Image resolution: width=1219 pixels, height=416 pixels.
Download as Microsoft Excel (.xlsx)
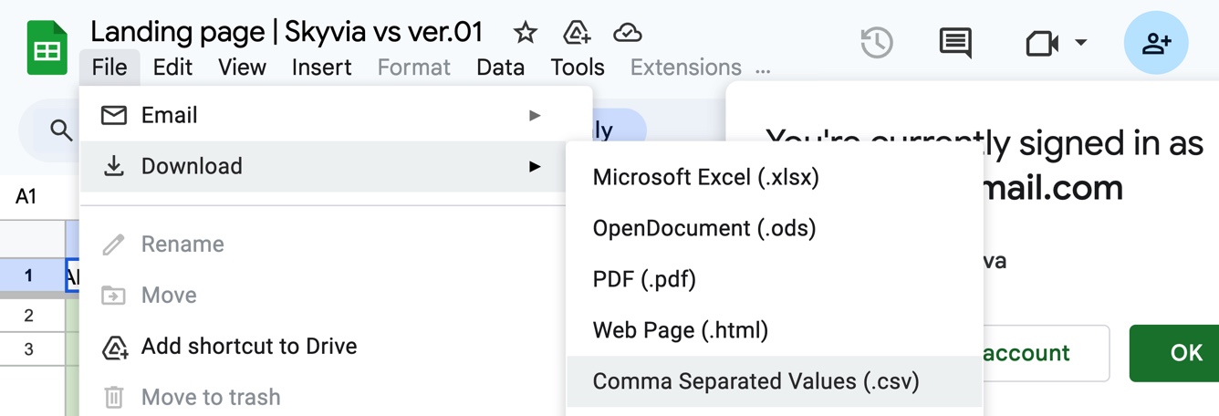point(775,177)
